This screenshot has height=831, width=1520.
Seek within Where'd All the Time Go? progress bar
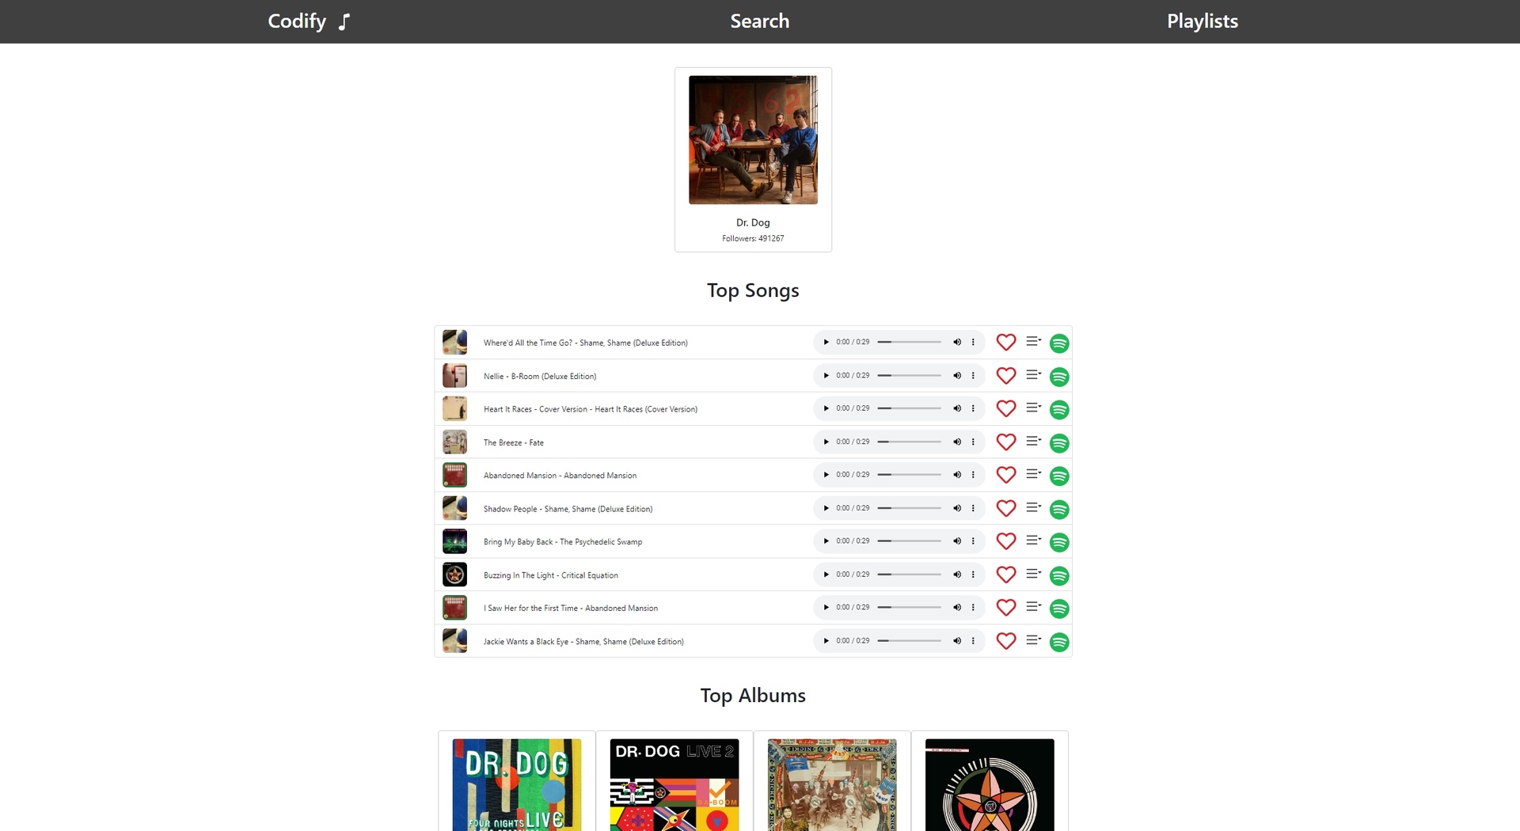[910, 342]
